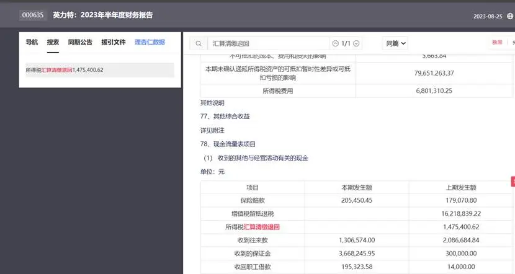Viewport: 515px width, 274px height.
Task: Click the value 1,306,574.00
Action: tap(357, 240)
